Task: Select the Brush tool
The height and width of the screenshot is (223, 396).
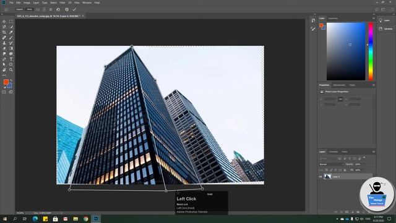Action: (11, 38)
